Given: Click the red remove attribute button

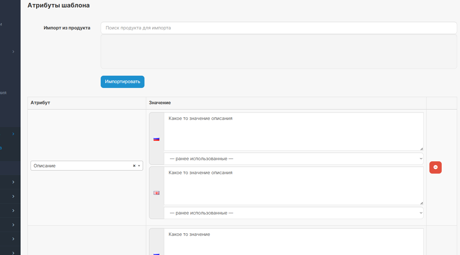Looking at the screenshot, I should (435, 167).
